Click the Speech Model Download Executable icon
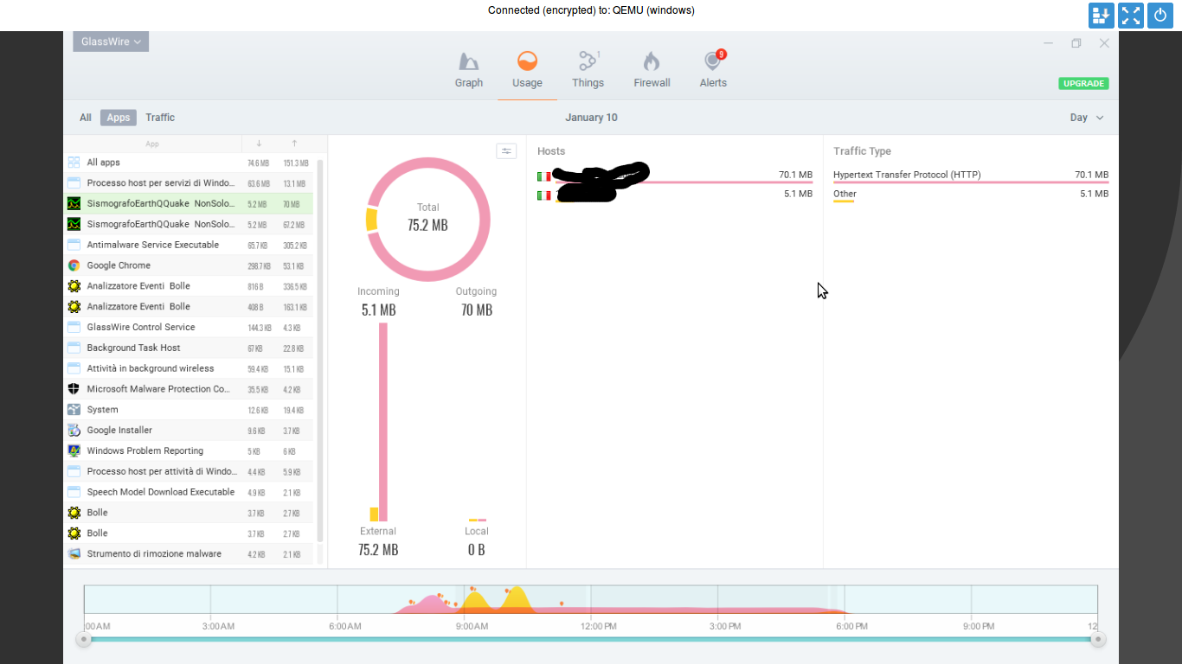The height and width of the screenshot is (664, 1182). click(74, 492)
